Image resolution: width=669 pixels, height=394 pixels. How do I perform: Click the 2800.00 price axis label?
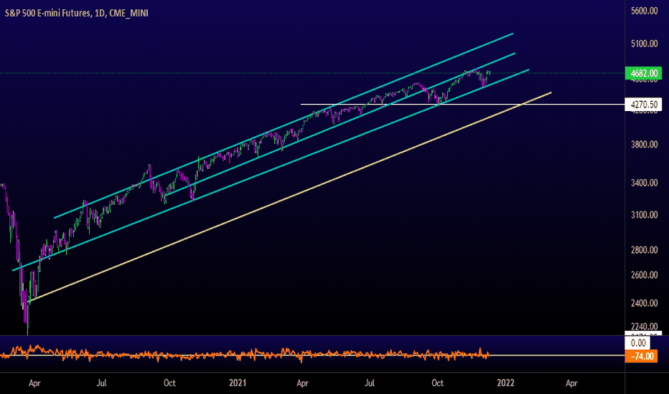[645, 250]
